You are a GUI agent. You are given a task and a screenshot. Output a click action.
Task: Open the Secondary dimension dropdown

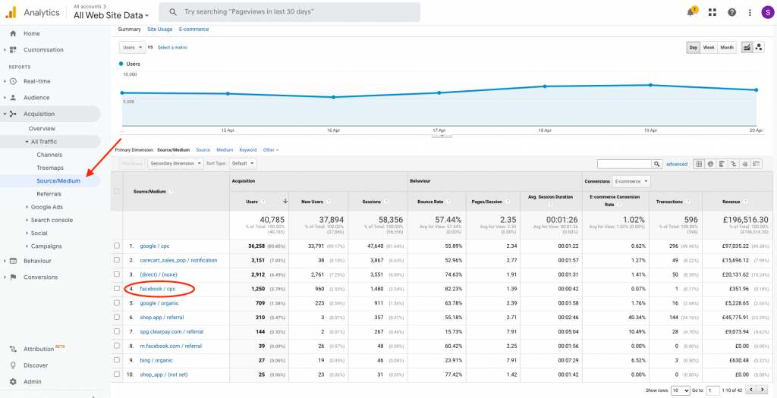175,163
